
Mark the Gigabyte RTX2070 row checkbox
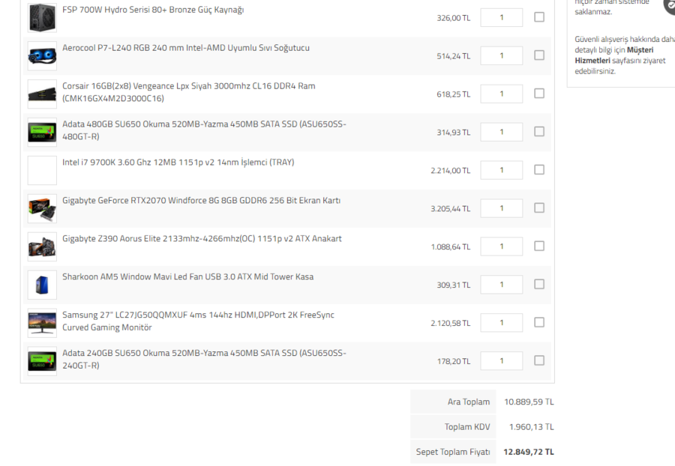(539, 208)
